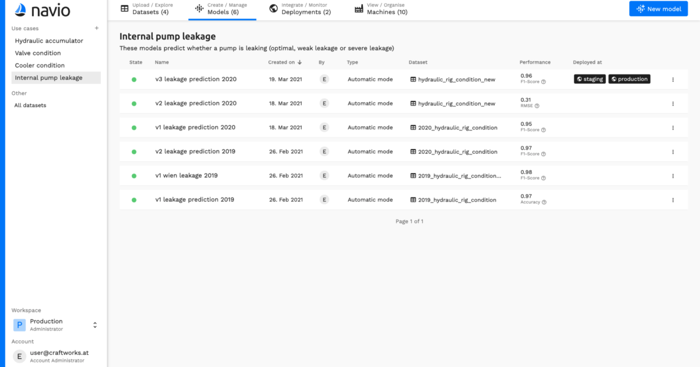
Task: Click Accuracy help icon for v1 leakage prediction 2019
Action: [x=544, y=203]
